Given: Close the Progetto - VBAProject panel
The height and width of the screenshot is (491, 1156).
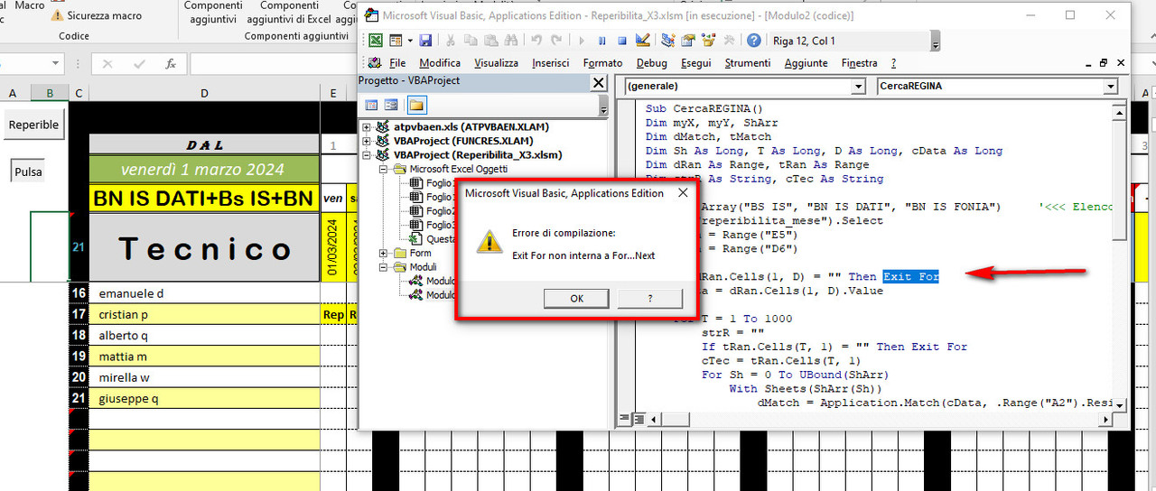Looking at the screenshot, I should pos(598,82).
